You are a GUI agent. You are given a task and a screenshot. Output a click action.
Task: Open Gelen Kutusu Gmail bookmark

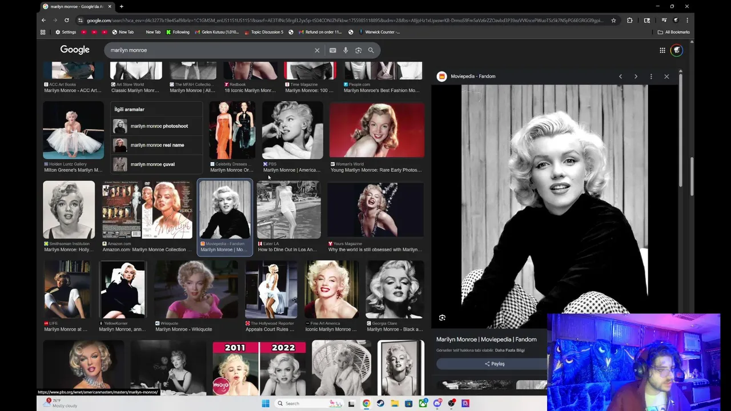pos(216,32)
